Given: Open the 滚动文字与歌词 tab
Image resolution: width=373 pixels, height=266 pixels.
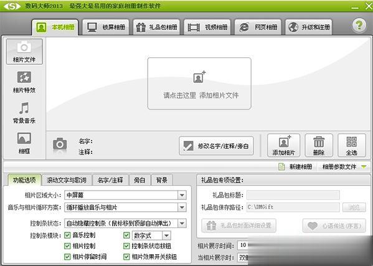Looking at the screenshot, I should (67, 180).
